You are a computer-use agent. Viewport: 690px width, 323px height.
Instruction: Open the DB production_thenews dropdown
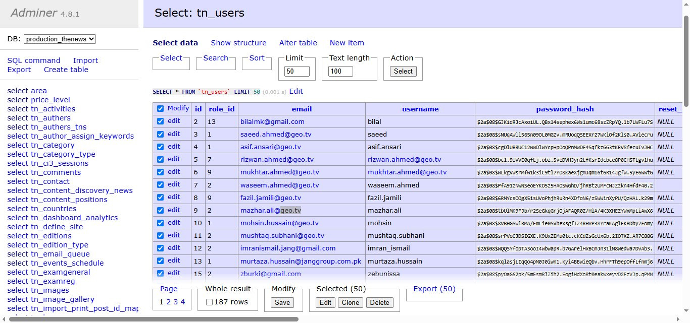click(x=60, y=39)
